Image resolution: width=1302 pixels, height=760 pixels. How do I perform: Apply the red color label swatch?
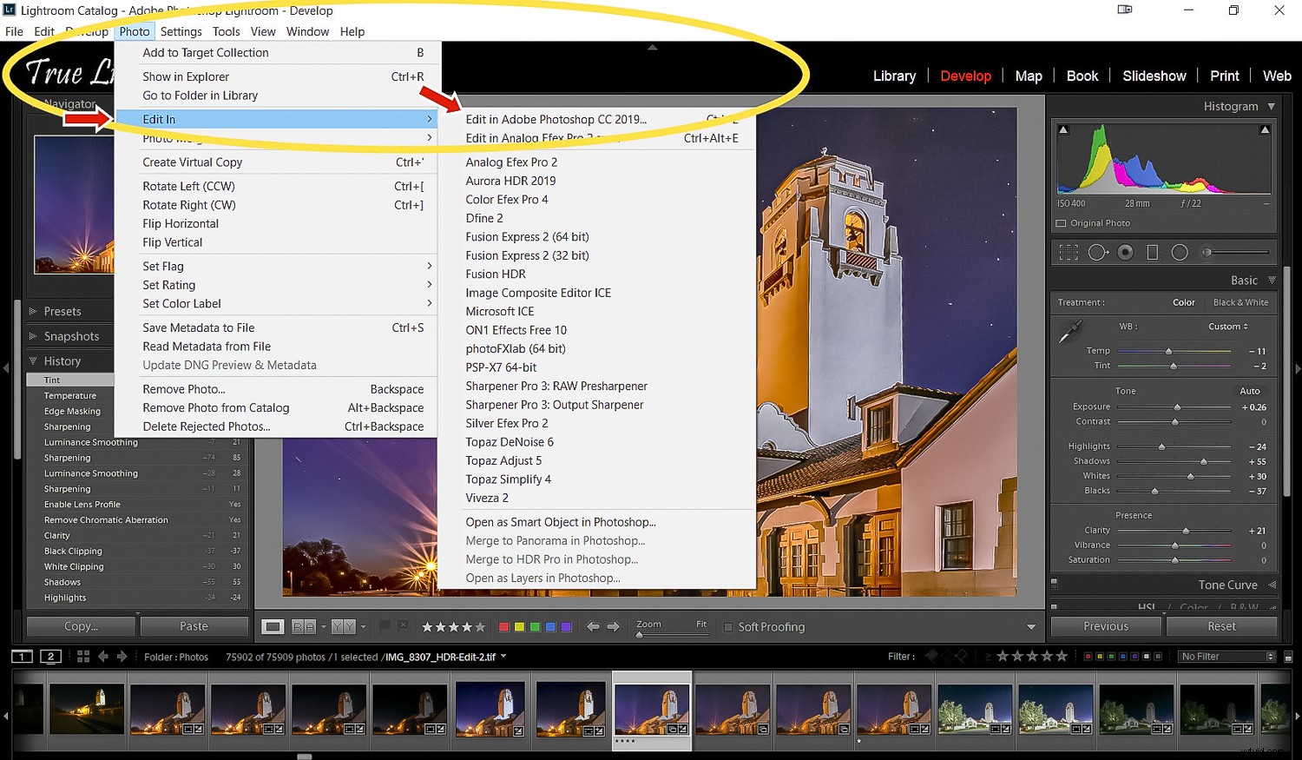503,626
